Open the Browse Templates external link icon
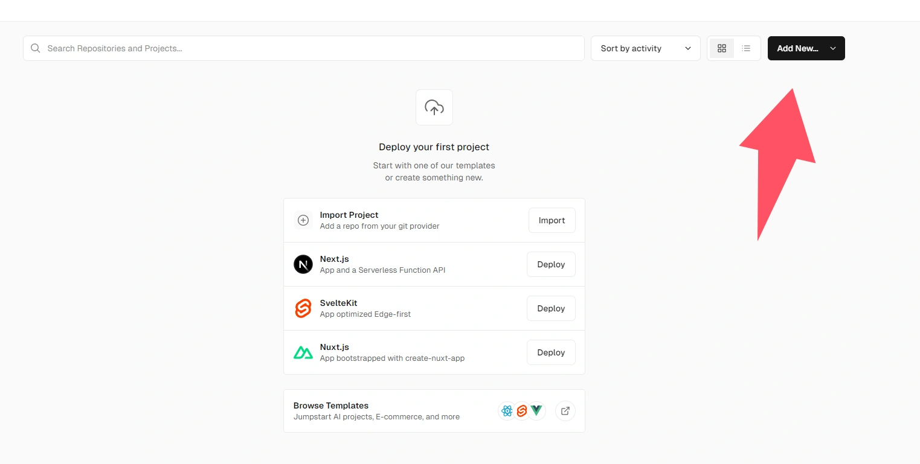 [x=565, y=411]
